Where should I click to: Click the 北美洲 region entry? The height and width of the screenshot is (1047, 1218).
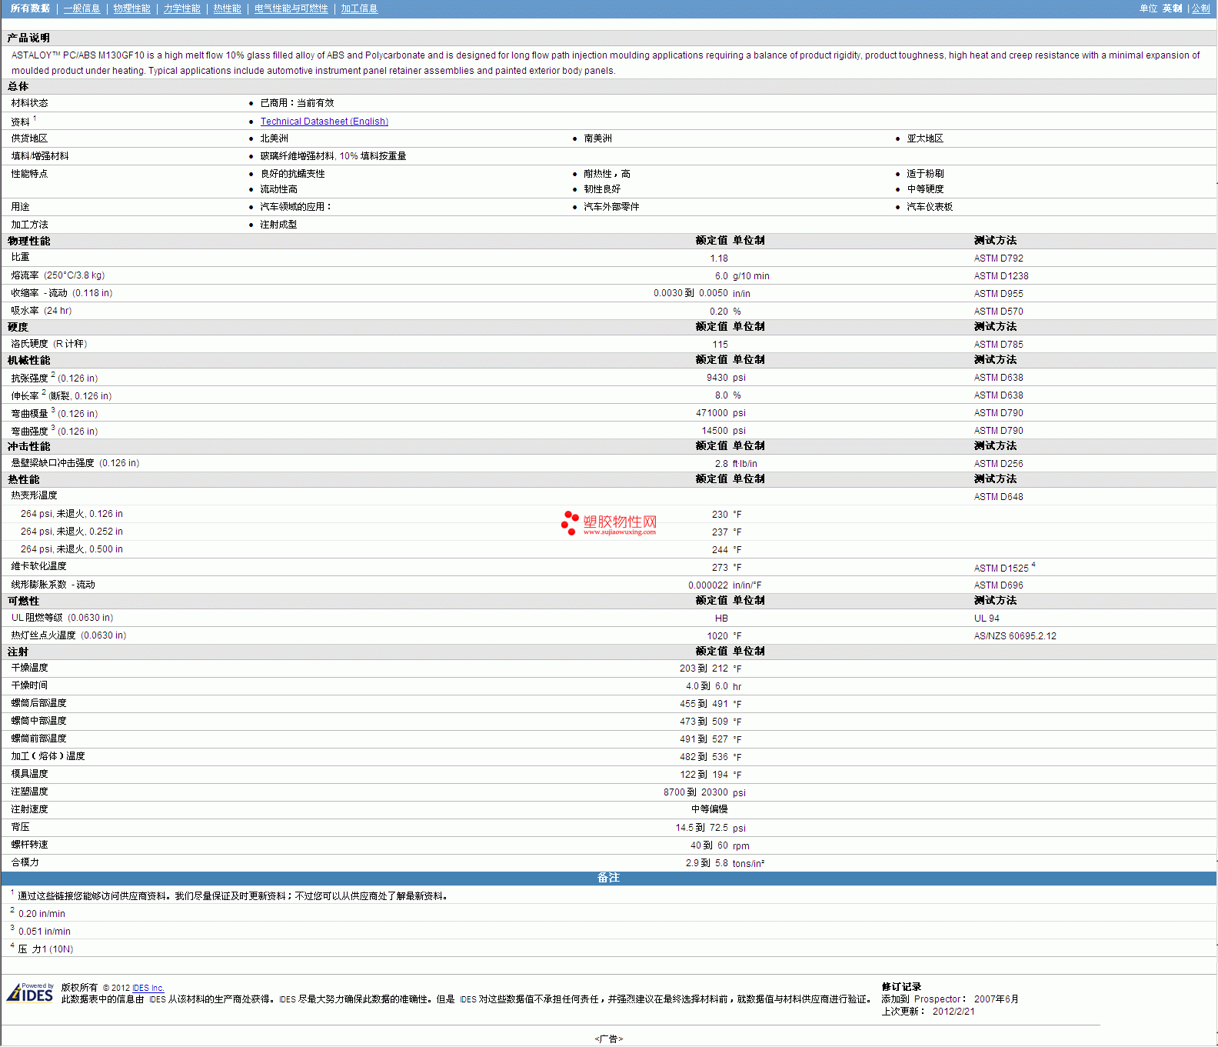[274, 138]
